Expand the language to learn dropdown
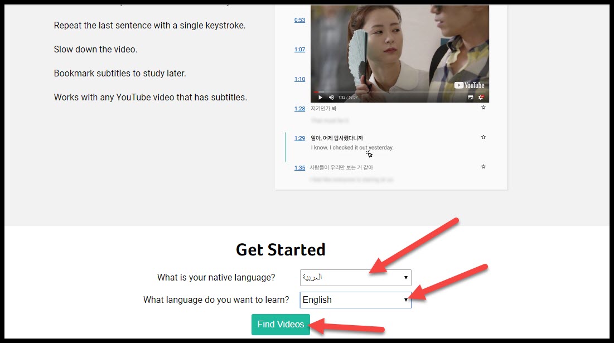The width and height of the screenshot is (614, 343). 355,299
